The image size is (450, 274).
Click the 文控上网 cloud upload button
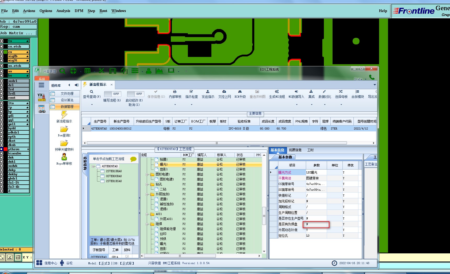224,94
